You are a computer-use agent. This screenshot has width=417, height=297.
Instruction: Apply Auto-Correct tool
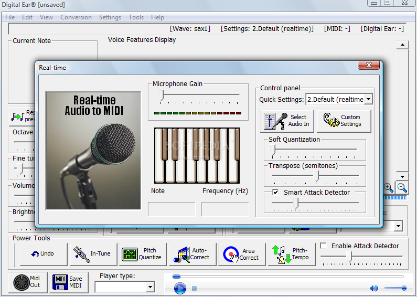point(193,254)
